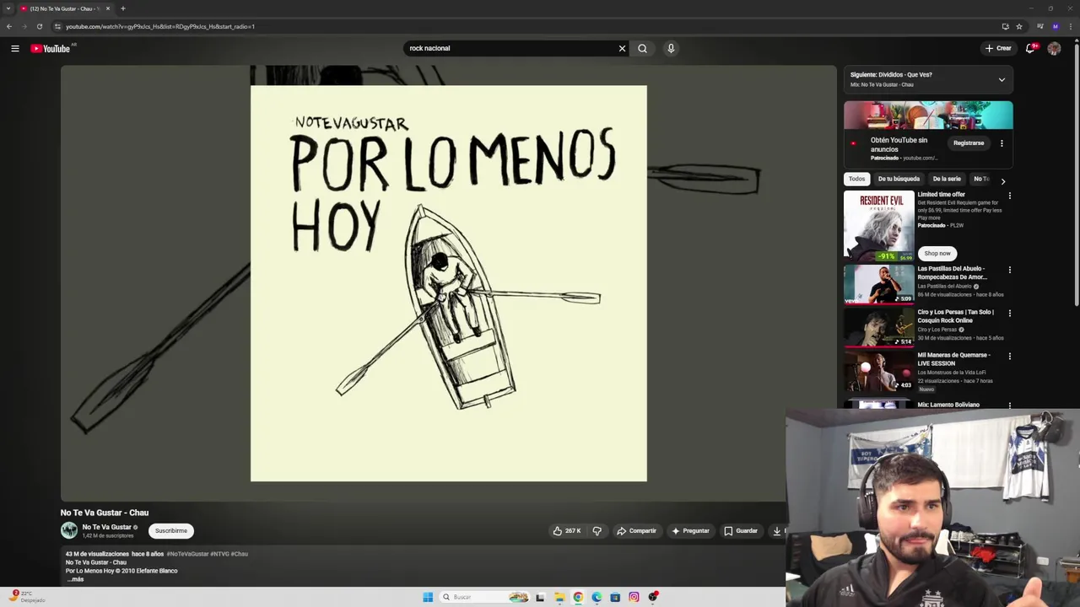Click the Preguntar button
The height and width of the screenshot is (607, 1080).
coord(690,530)
